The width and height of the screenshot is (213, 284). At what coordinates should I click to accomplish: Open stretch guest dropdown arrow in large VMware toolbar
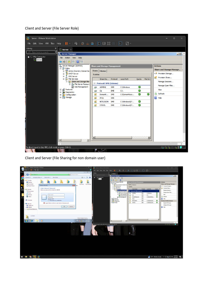coord(130,44)
